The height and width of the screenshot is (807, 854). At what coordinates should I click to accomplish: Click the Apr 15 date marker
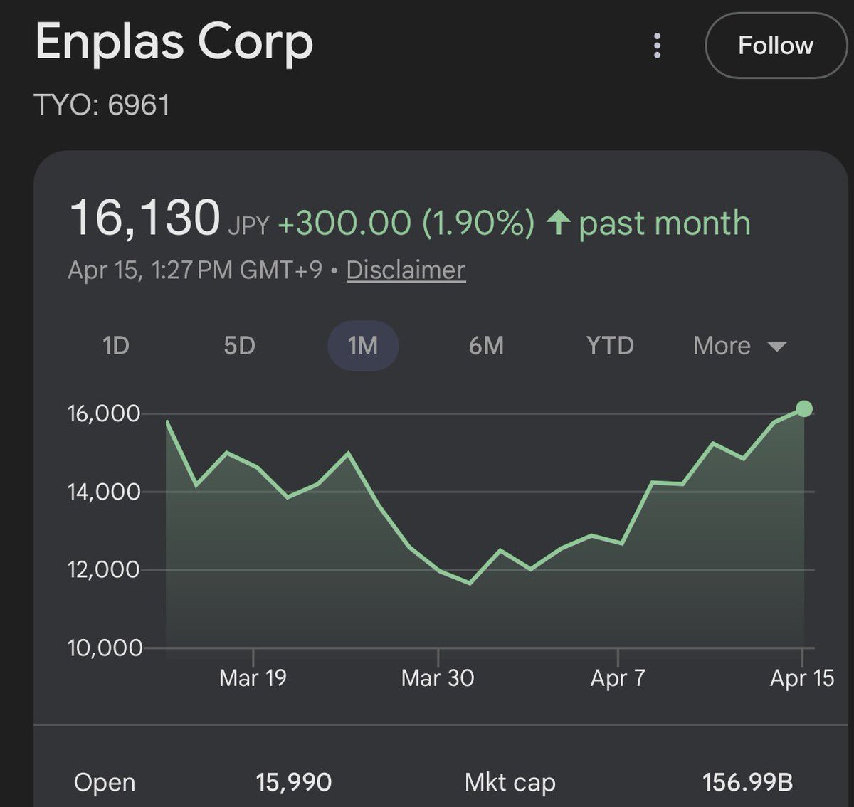click(802, 678)
